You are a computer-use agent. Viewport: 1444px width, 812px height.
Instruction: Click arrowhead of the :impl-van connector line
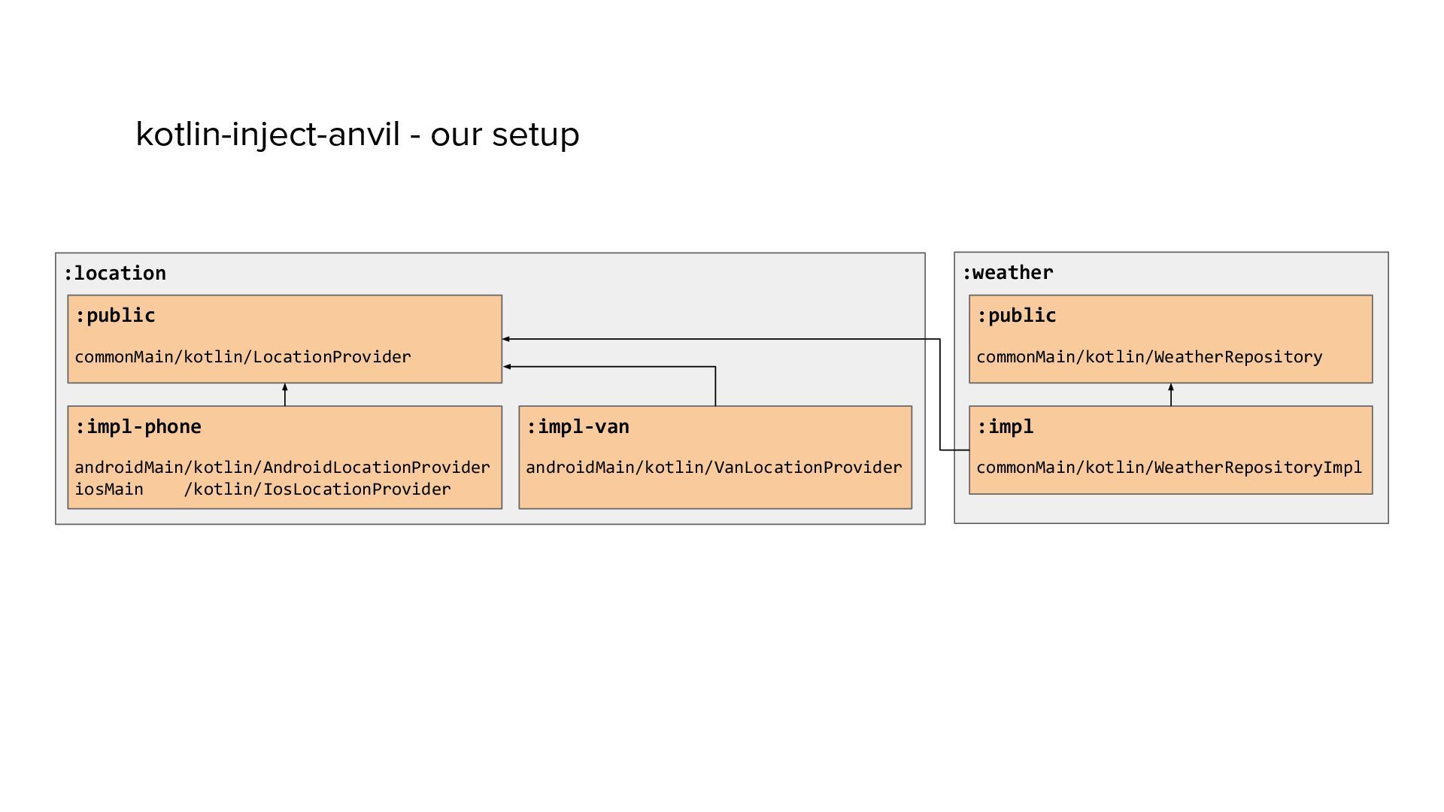pos(507,367)
